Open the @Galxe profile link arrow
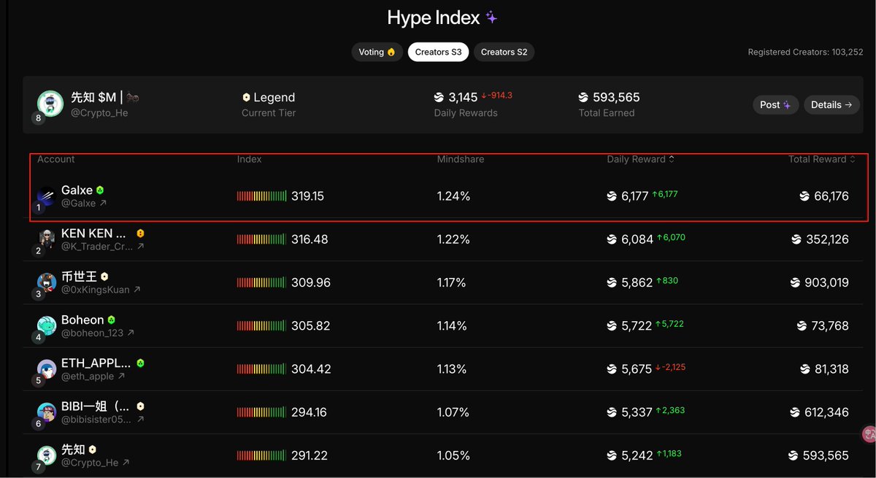The height and width of the screenshot is (478, 876). (103, 204)
